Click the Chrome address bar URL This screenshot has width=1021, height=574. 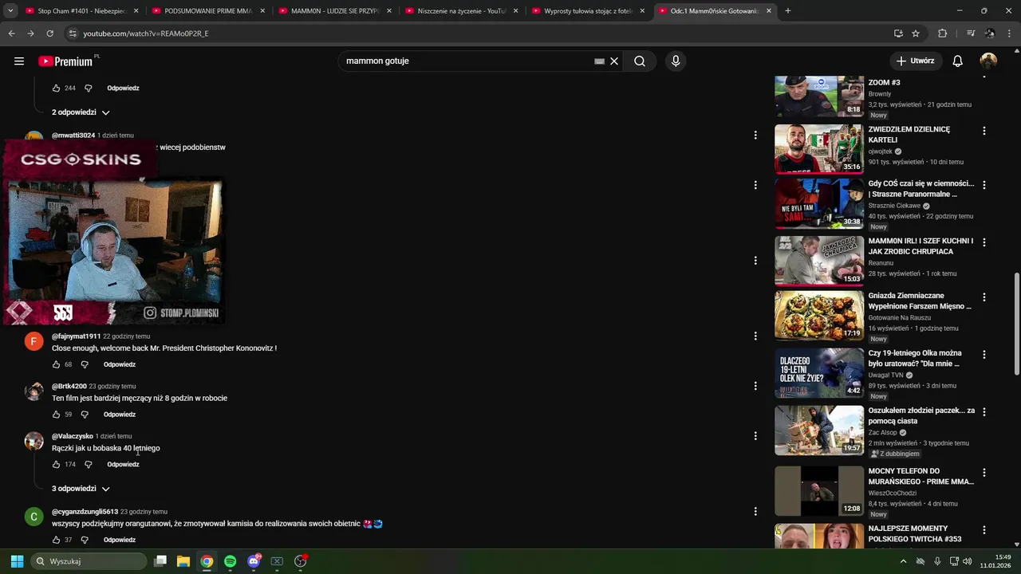tap(146, 33)
